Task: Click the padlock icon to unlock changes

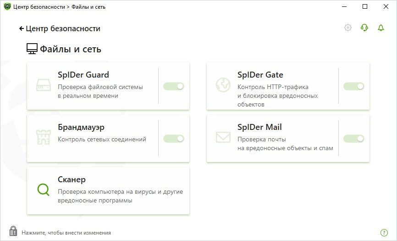Action: pyautogui.click(x=13, y=231)
